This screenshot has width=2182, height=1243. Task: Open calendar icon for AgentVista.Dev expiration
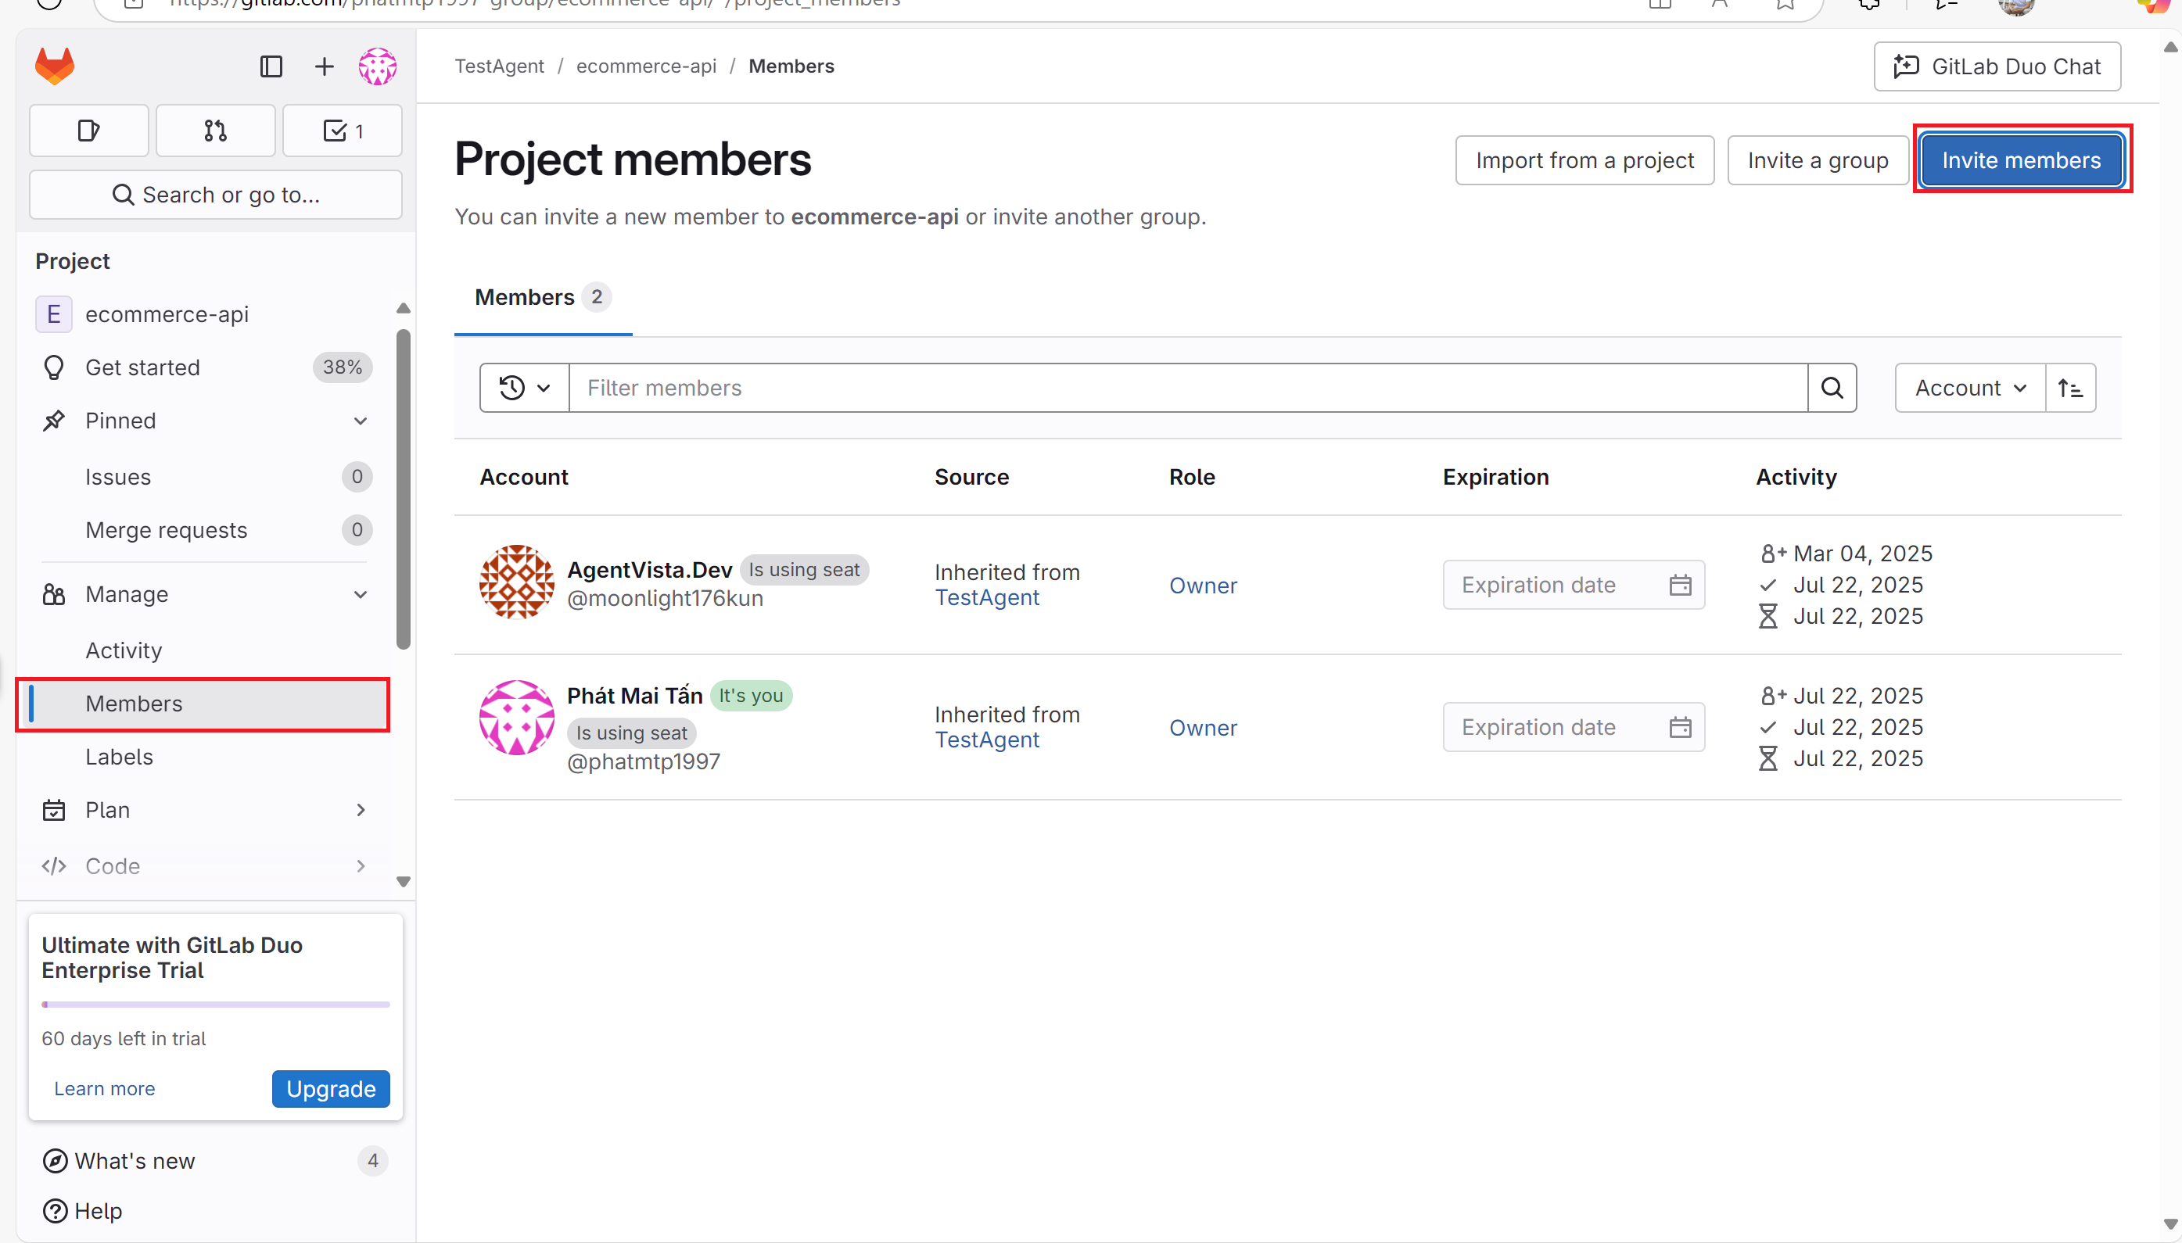tap(1680, 585)
